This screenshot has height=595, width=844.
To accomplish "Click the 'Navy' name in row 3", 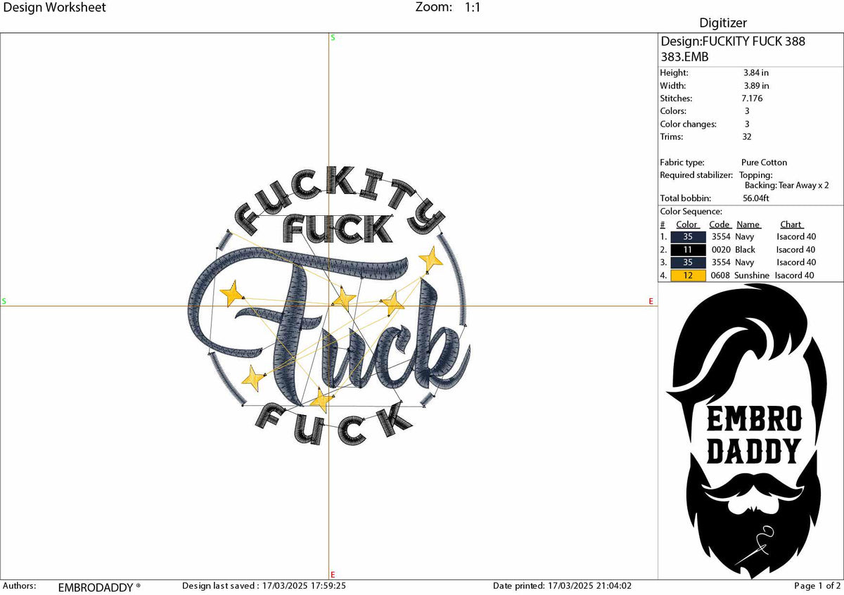I will [x=744, y=262].
